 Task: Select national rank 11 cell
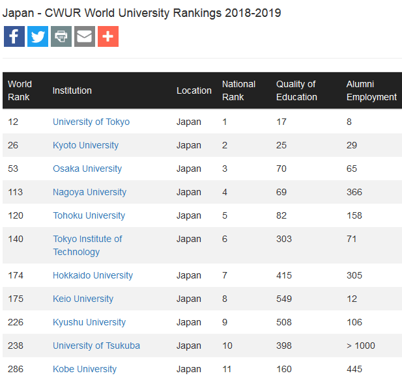(227, 369)
